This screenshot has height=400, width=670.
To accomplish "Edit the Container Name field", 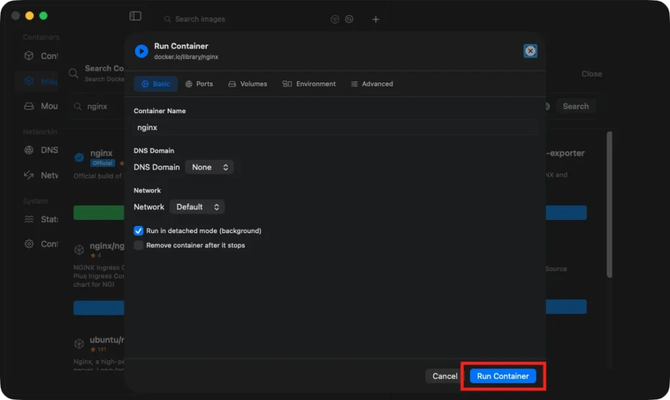I will pos(335,128).
